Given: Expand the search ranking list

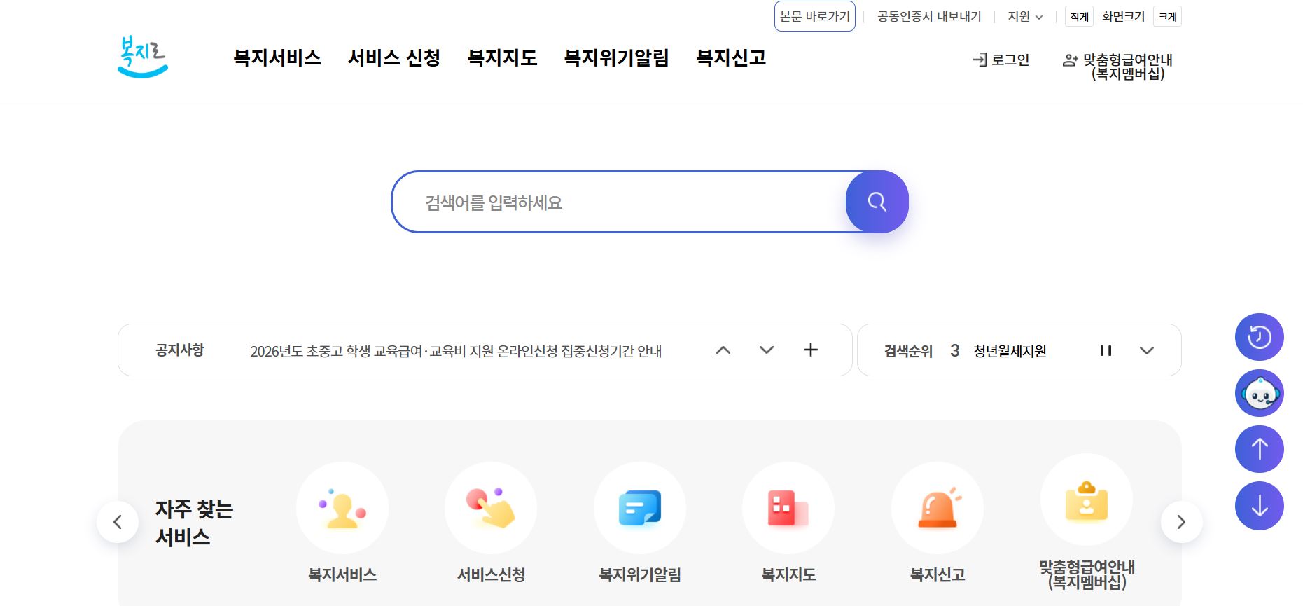Looking at the screenshot, I should coord(1147,350).
